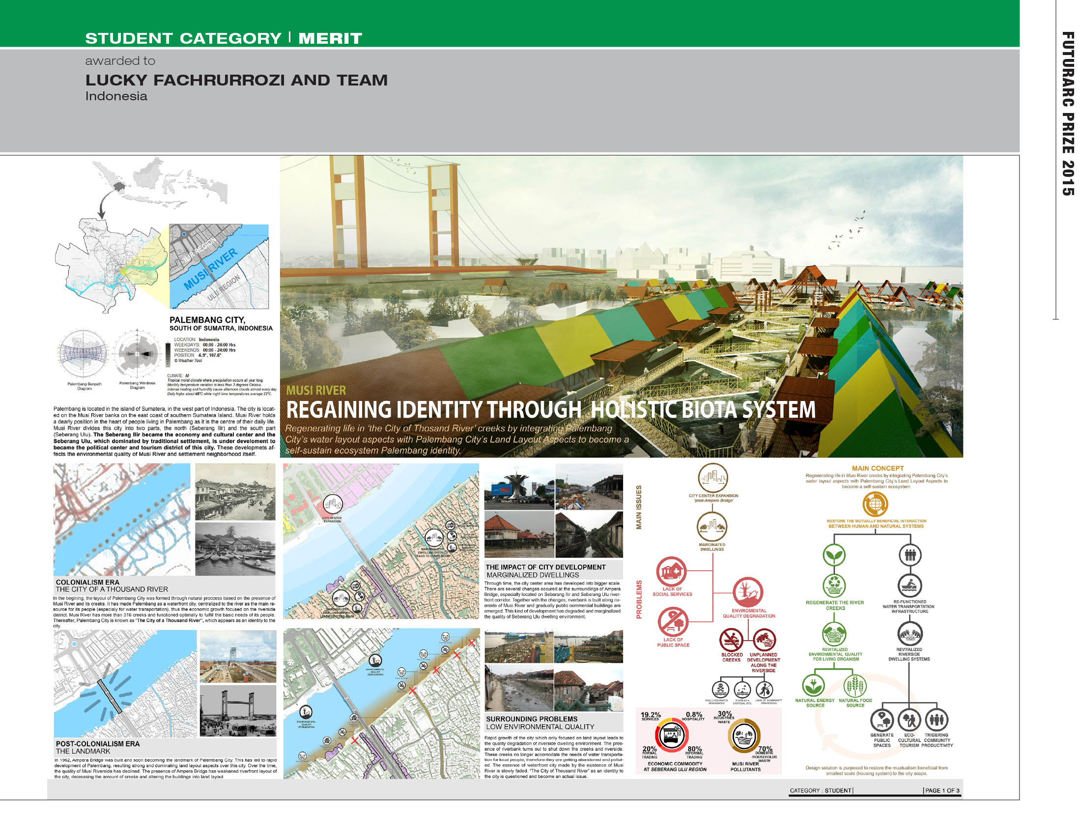Select the Polluted Water Resources skull icon

tap(720, 689)
